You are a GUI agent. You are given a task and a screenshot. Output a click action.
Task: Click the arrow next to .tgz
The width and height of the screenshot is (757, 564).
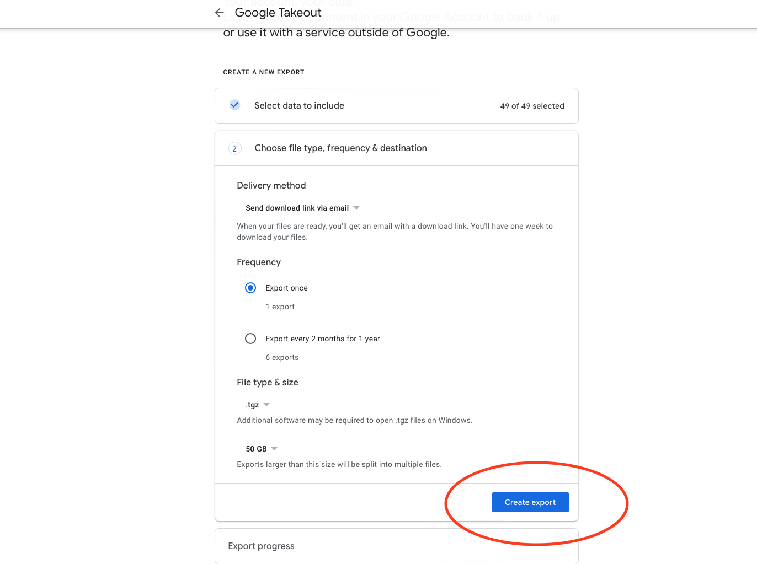[266, 405]
